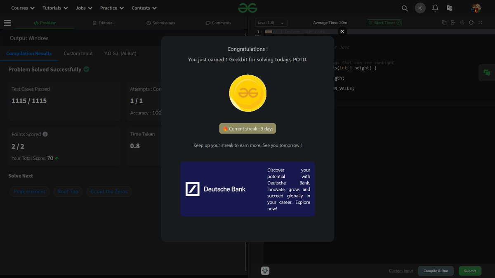Viewport: 495px width, 278px height.
Task: Reset the code with refresh icon
Action: tap(471, 23)
